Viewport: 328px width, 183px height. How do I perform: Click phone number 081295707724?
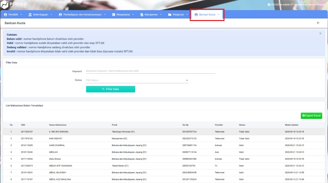189,132
